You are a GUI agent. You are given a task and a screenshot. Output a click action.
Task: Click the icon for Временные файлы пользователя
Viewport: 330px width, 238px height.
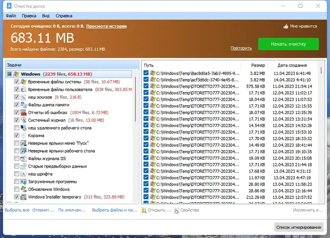click(x=24, y=90)
